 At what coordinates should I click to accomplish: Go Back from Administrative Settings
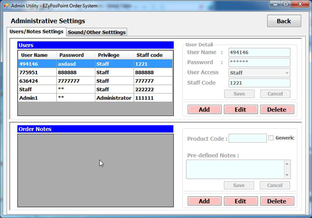[x=284, y=21]
